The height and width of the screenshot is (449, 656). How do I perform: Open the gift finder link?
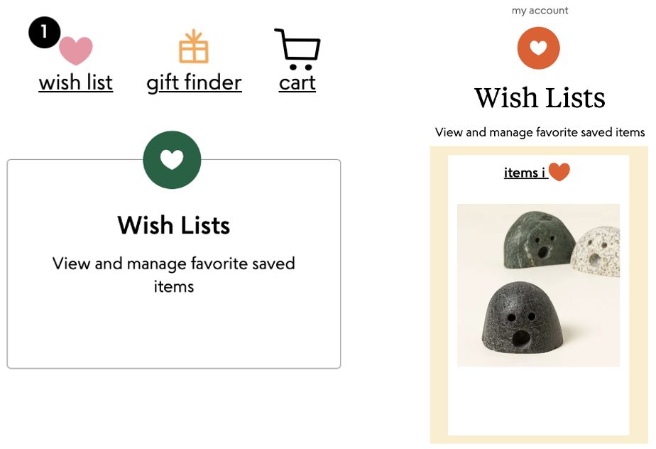pyautogui.click(x=193, y=82)
